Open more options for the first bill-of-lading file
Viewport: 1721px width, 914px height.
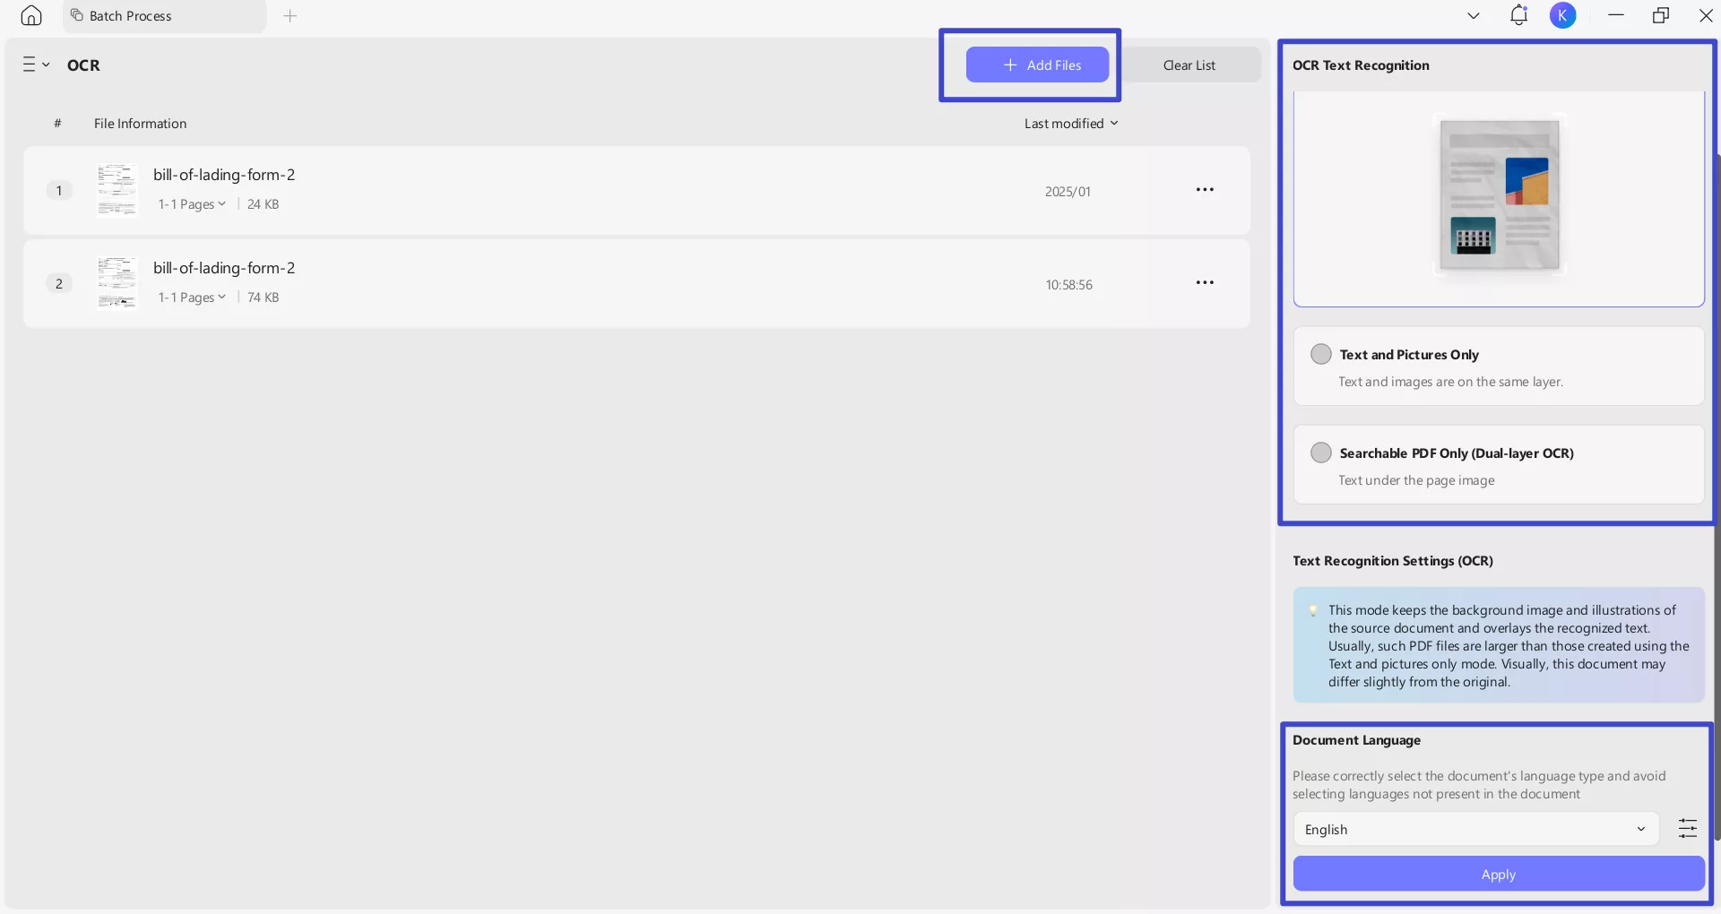click(1205, 189)
